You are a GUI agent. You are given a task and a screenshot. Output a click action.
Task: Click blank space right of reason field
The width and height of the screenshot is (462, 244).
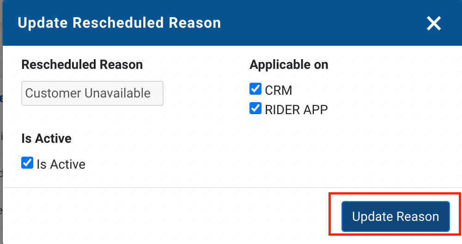[203, 93]
